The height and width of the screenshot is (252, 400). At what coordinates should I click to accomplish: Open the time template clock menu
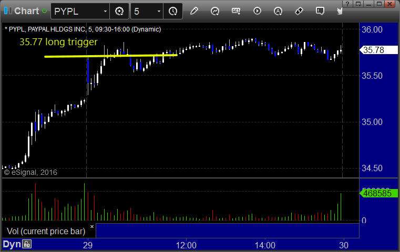[173, 11]
